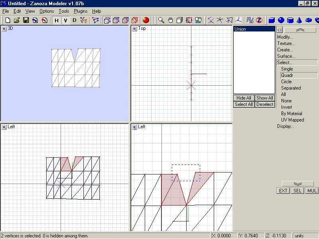Insert a blue box primitive
Image resolution: width=319 pixels, height=239 pixels.
tap(272, 20)
